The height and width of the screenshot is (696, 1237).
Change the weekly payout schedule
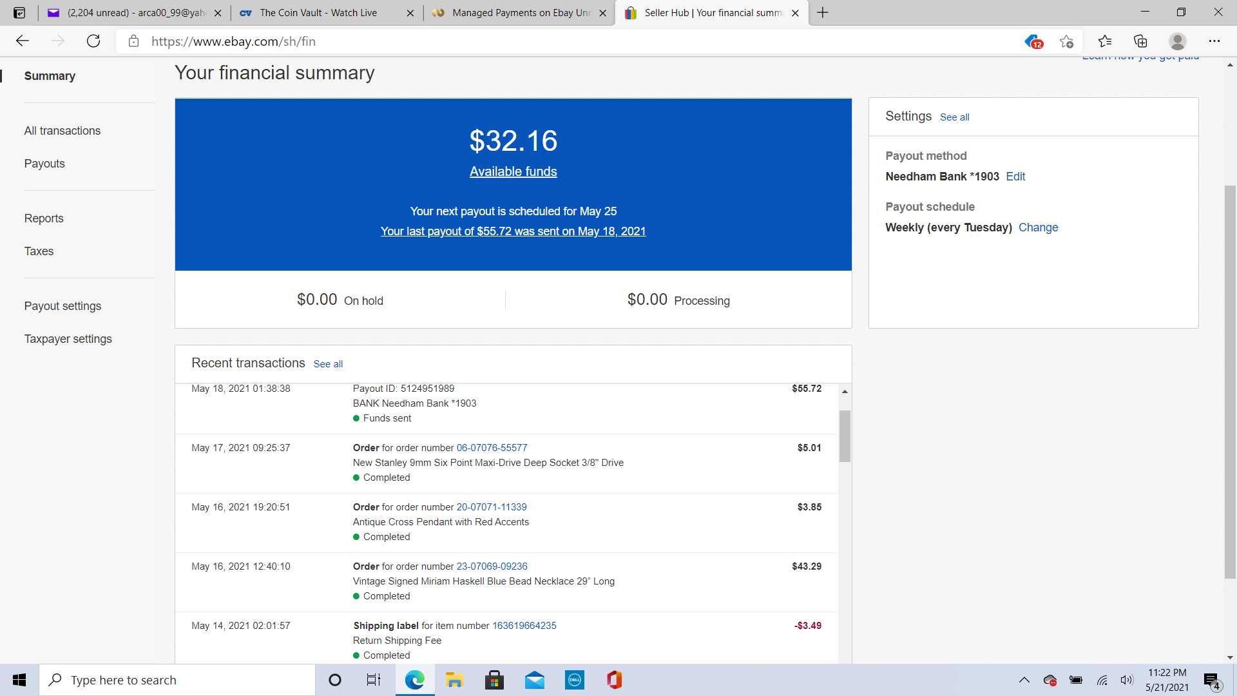tap(1038, 227)
